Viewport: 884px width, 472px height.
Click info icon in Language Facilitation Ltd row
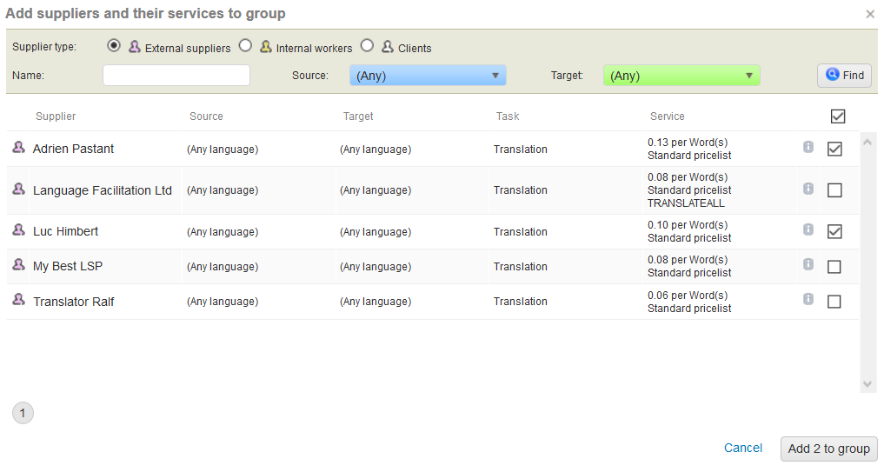pos(808,189)
